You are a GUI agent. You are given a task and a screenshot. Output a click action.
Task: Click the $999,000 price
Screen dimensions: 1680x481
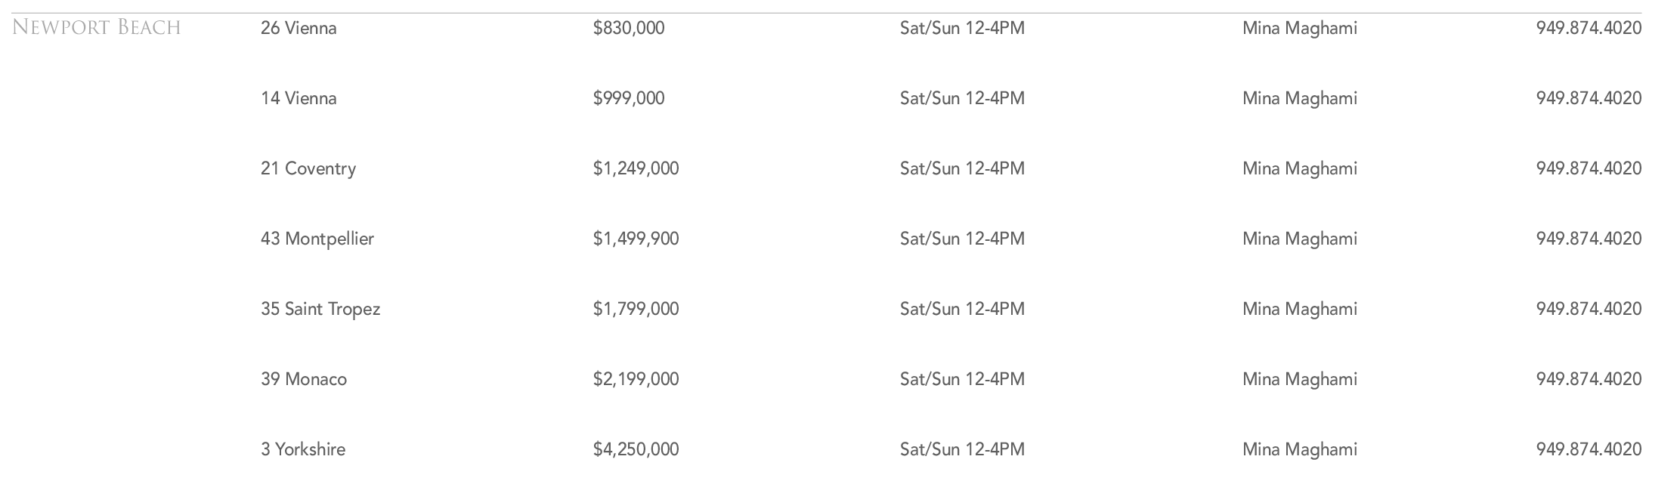(x=629, y=99)
